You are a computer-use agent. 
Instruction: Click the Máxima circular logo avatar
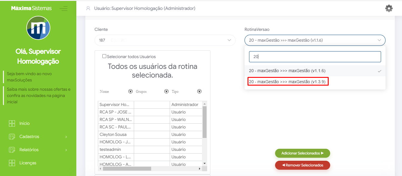click(x=38, y=28)
